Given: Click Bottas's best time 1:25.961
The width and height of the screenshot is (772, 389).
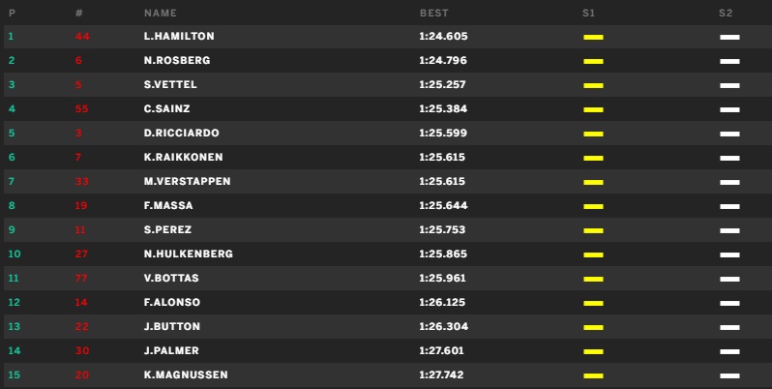Looking at the screenshot, I should 442,279.
